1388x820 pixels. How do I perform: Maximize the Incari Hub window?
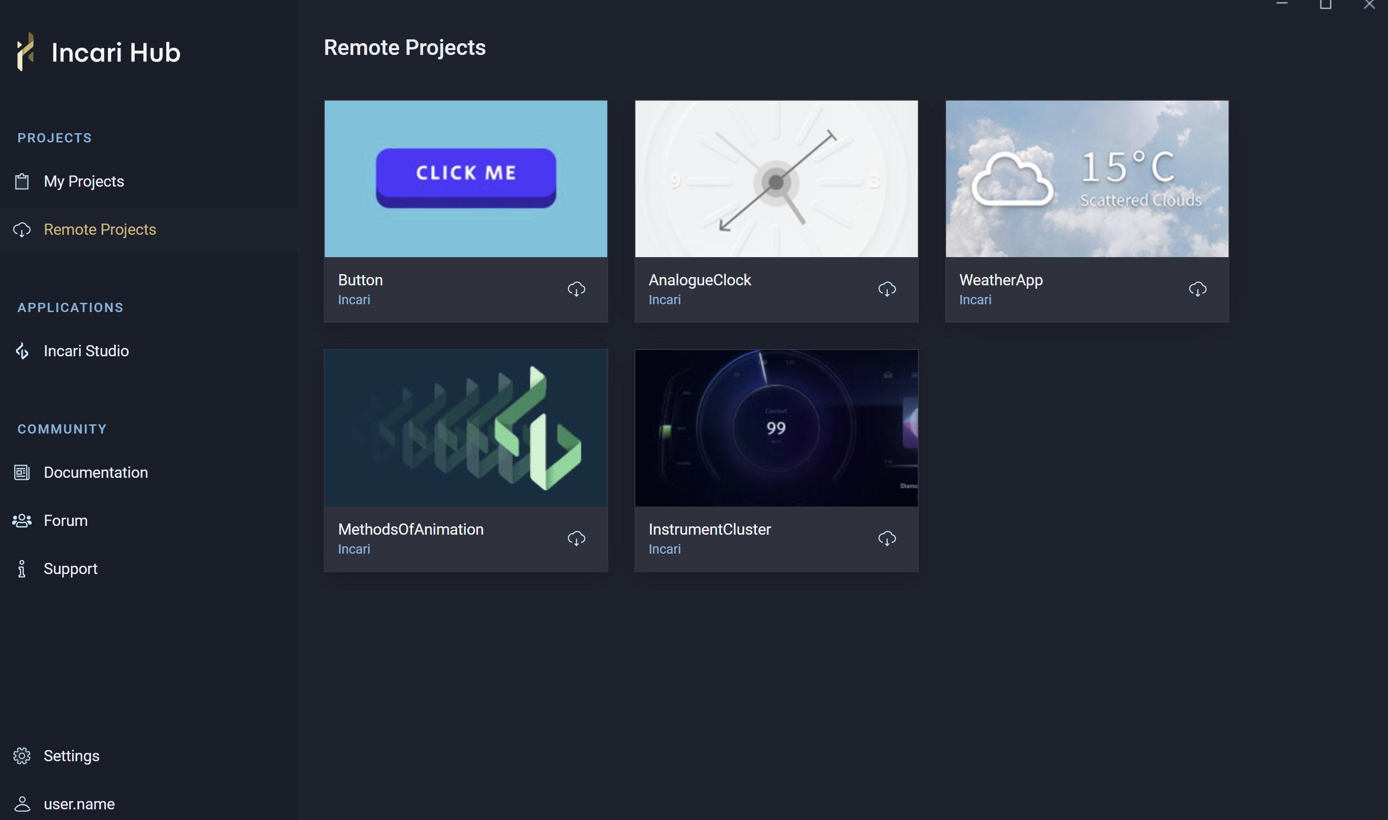[x=1326, y=4]
